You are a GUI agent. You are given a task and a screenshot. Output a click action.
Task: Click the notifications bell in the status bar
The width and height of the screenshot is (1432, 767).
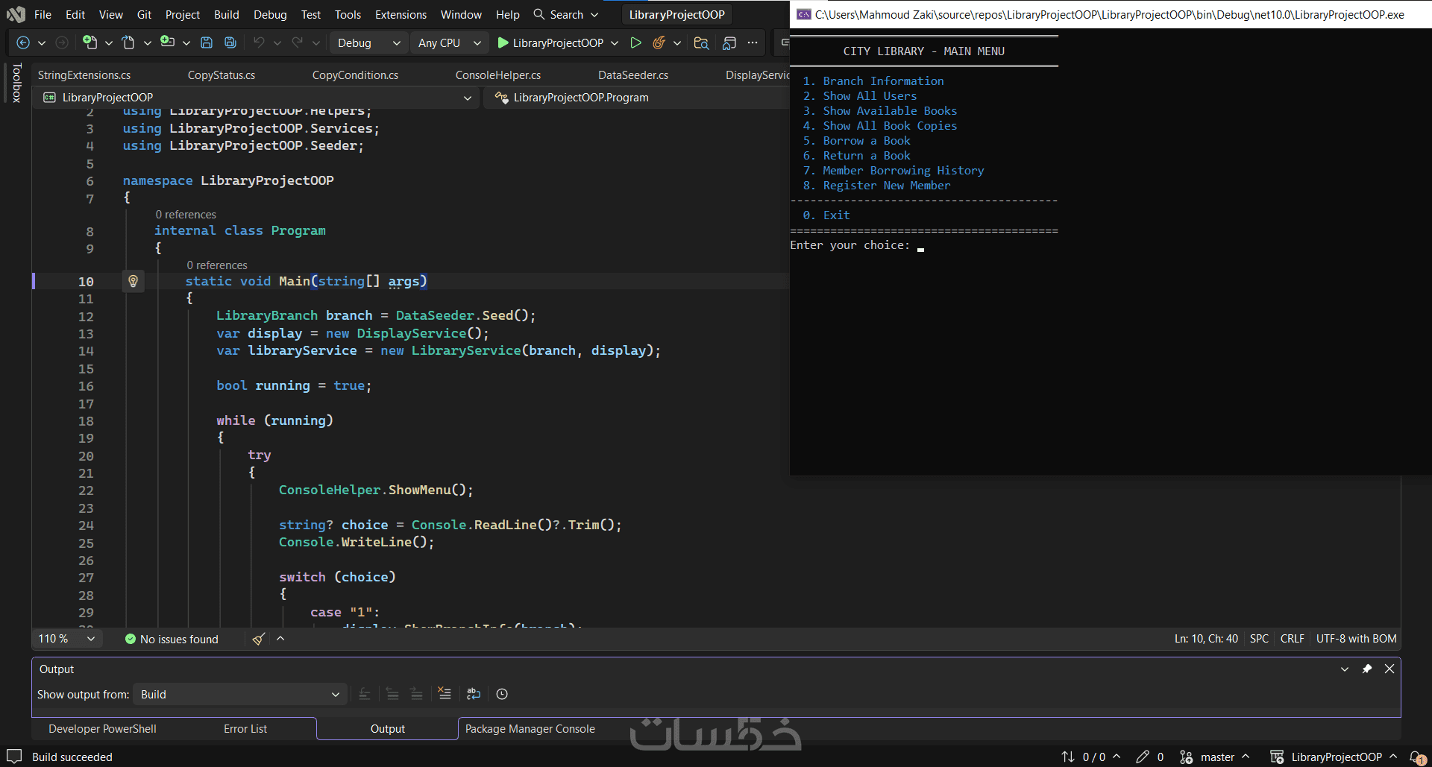(1417, 757)
